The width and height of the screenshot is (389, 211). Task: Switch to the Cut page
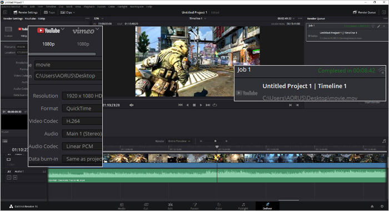pos(146,207)
